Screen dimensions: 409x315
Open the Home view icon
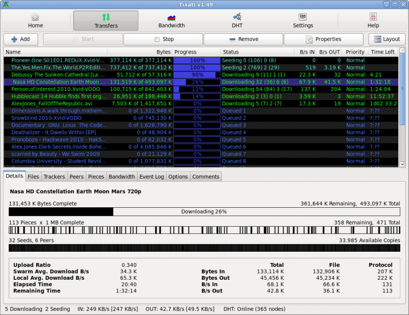tap(35, 17)
